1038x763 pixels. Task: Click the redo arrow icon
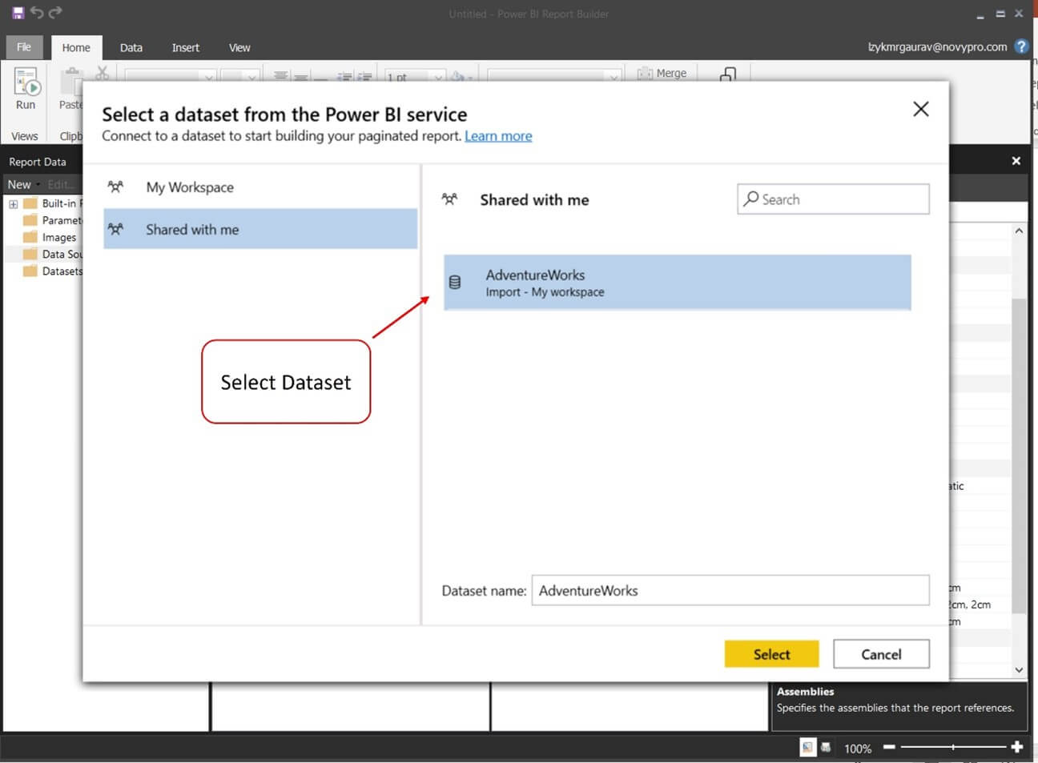[55, 13]
